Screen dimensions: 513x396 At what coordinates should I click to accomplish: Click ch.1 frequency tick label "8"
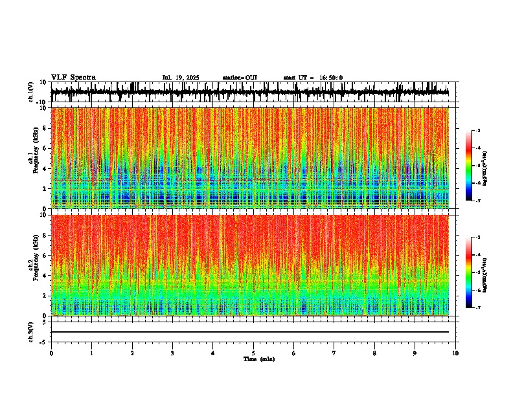(45, 128)
